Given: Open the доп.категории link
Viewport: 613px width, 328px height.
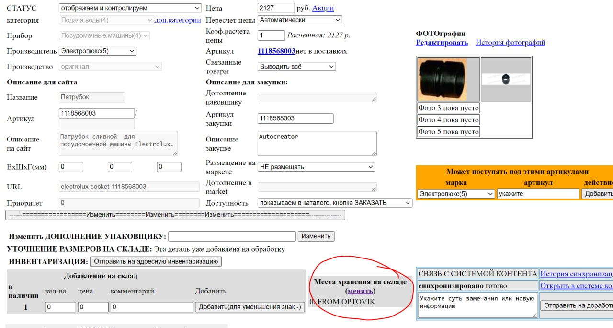Looking at the screenshot, I should click(x=177, y=20).
